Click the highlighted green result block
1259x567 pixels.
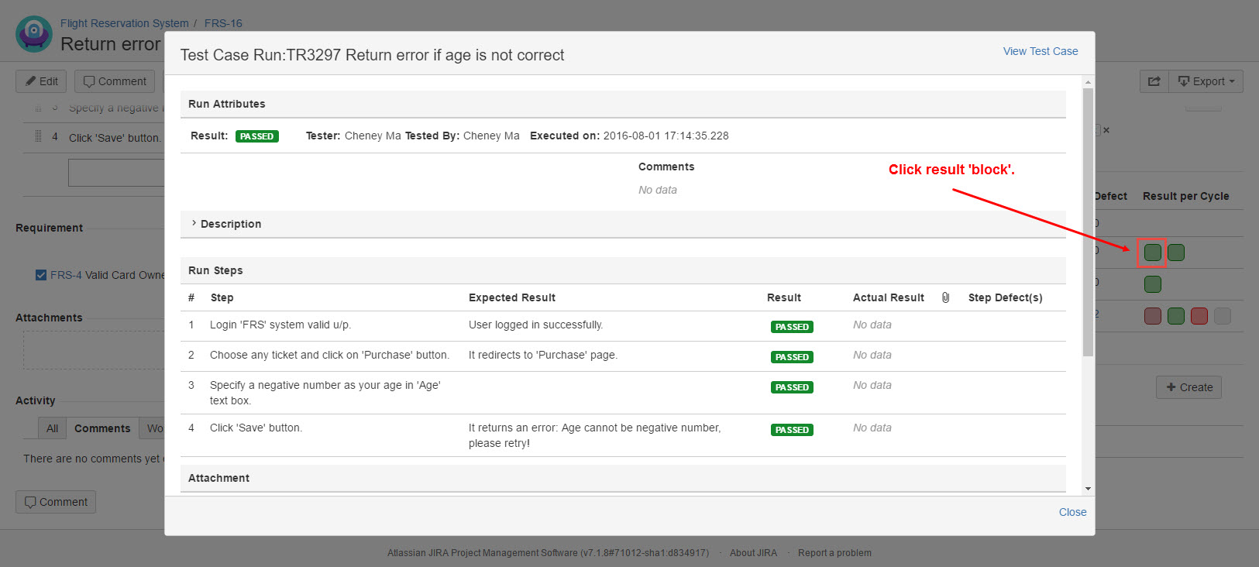(x=1152, y=253)
